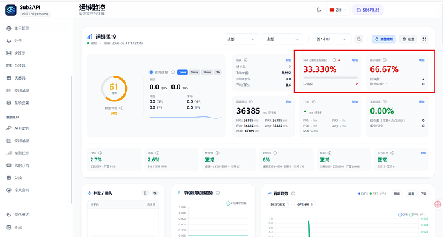
Task: Click the $8678.25 balance badge
Action: 368,10
